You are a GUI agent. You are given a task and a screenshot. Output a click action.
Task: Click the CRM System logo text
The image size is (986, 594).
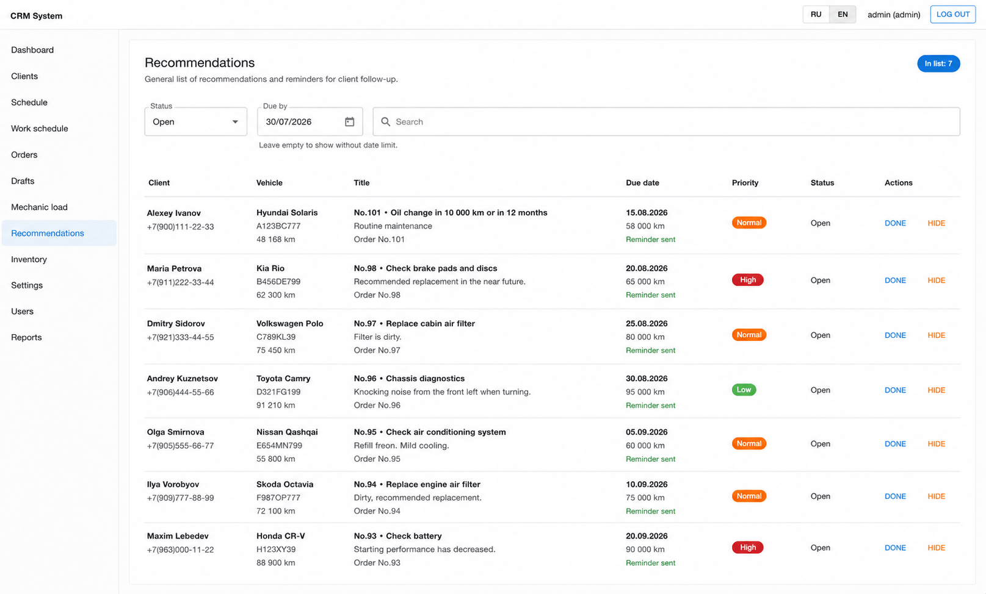36,16
